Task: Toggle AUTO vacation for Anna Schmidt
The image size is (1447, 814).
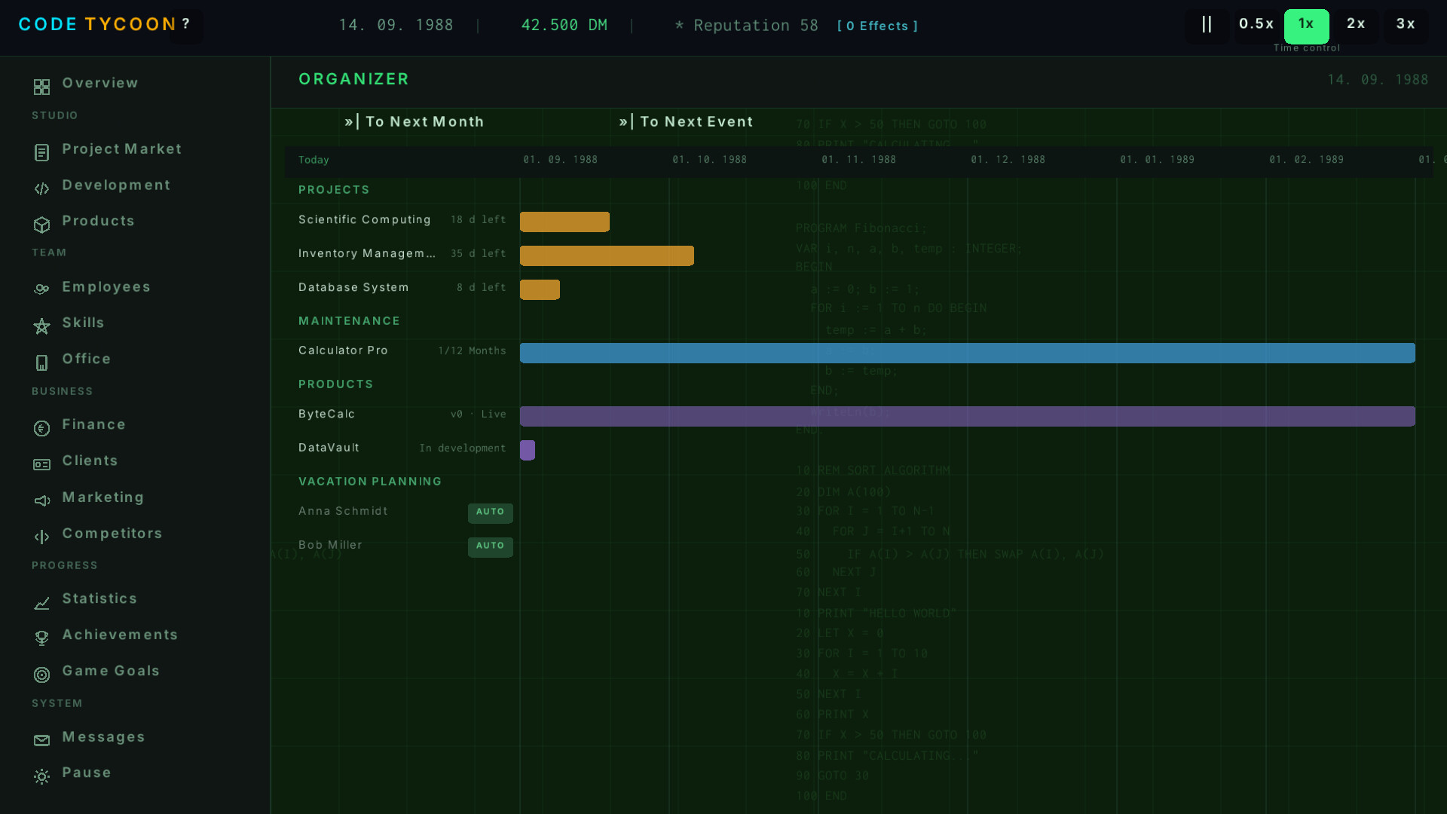Action: point(490,513)
